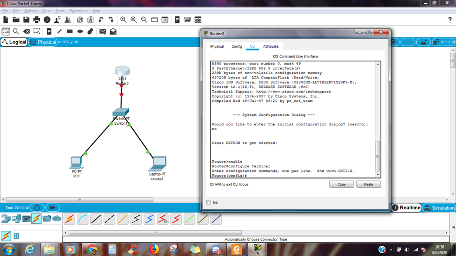The image size is (456, 256).
Task: Open the Extensions menu
Action: [x=78, y=11]
